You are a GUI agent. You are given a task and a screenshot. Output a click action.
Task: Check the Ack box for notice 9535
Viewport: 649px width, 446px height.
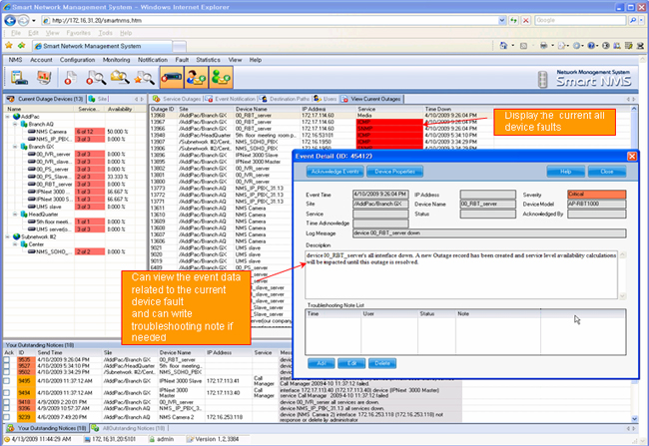point(8,359)
